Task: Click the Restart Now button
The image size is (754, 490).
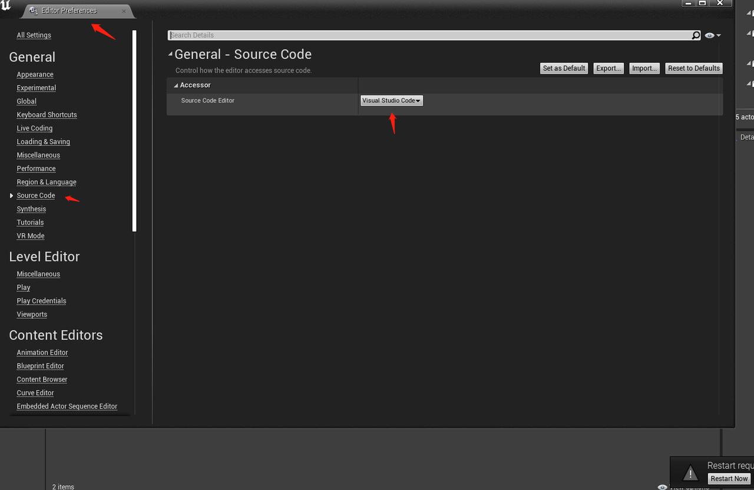Action: (x=729, y=479)
